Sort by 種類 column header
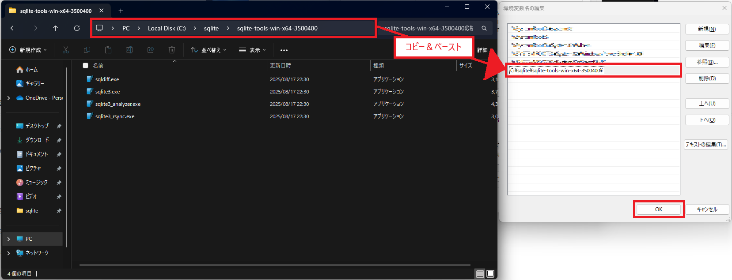 pos(379,65)
